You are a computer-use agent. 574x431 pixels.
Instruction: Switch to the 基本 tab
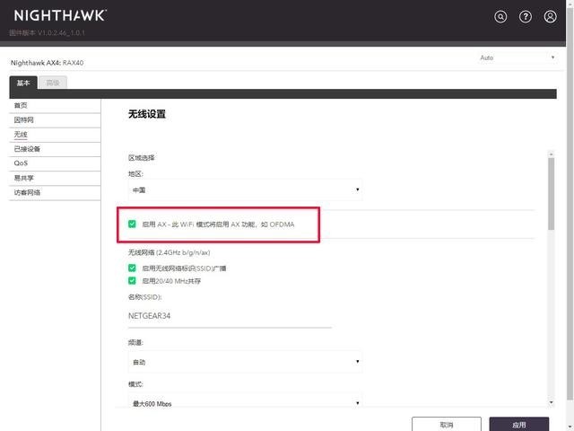pyautogui.click(x=23, y=83)
